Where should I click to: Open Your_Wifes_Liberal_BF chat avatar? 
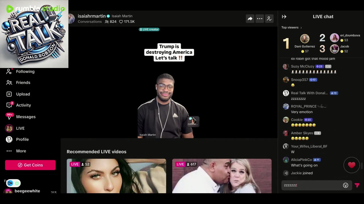pos(286,146)
